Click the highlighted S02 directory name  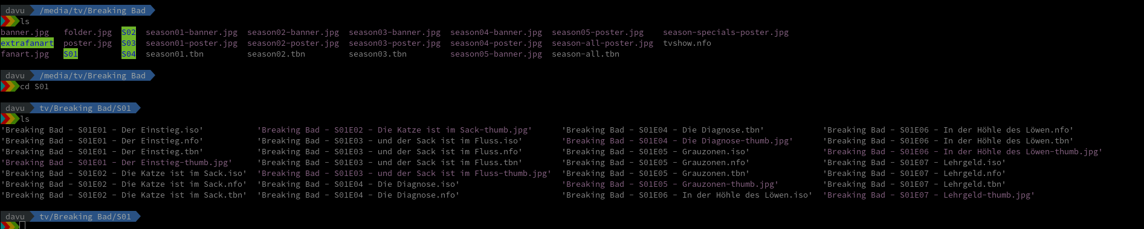[129, 33]
